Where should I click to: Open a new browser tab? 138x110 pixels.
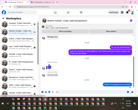pyautogui.click(x=57, y=2)
